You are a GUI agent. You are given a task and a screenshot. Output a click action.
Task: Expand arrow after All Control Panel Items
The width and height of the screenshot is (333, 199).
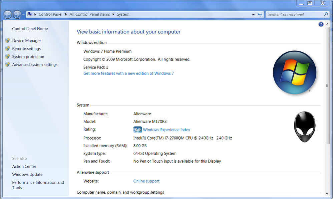point(113,14)
